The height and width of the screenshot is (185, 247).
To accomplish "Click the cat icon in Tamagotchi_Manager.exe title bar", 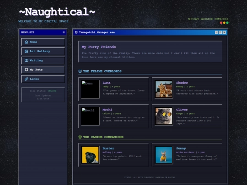I will click(x=76, y=32).
